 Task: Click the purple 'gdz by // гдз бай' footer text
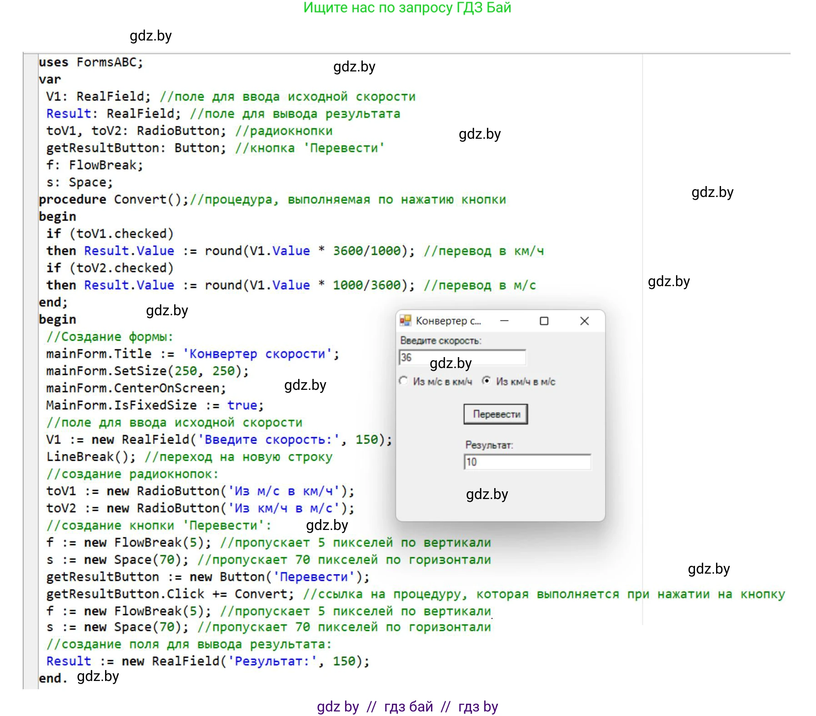coord(407,706)
